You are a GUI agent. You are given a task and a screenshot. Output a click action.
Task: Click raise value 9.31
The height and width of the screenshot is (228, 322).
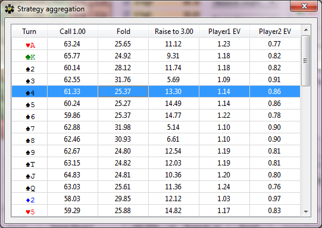pos(173,56)
